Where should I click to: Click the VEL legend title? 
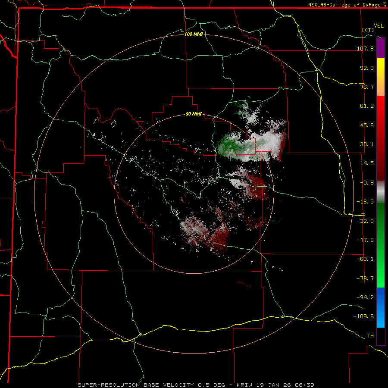[x=379, y=26]
